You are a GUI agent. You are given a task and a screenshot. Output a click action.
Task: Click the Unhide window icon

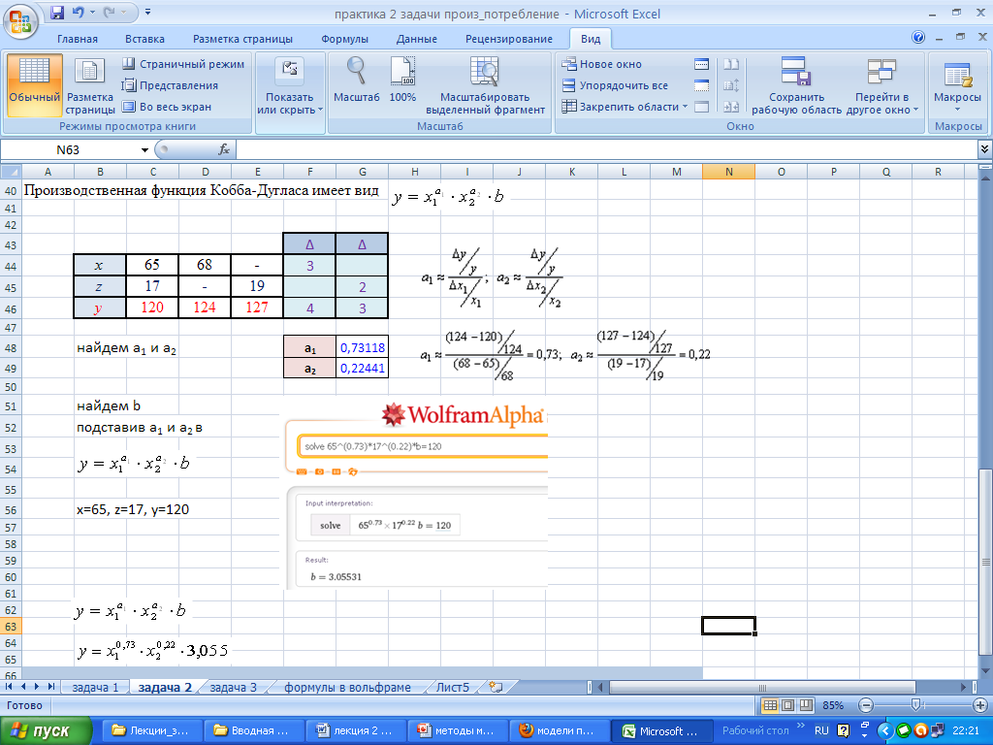pyautogui.click(x=701, y=107)
